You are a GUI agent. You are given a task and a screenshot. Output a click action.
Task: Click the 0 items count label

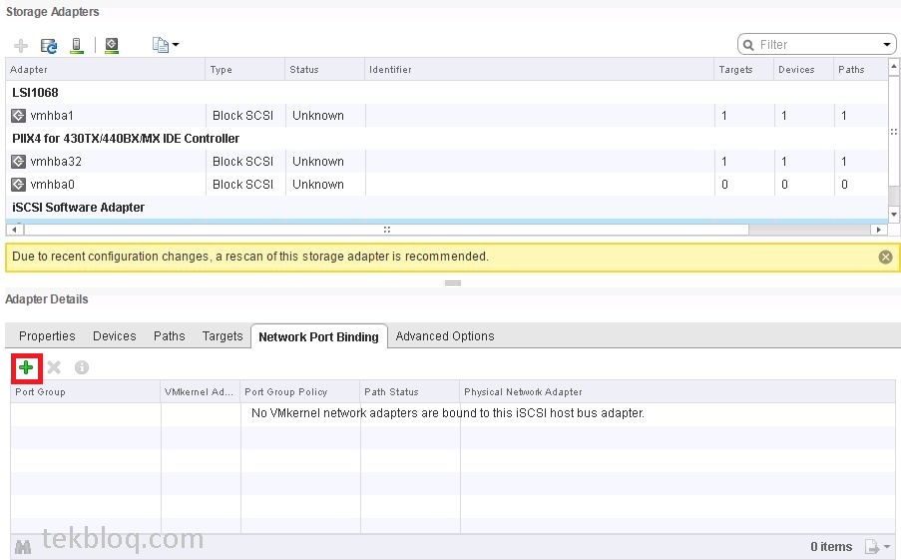(x=831, y=547)
